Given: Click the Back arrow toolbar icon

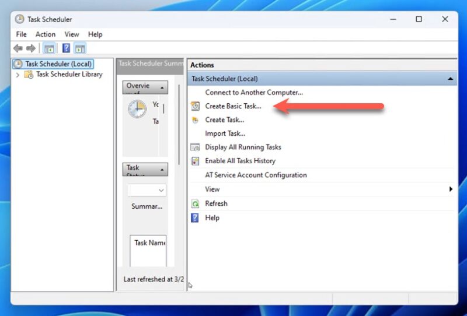Looking at the screenshot, I should pos(18,48).
